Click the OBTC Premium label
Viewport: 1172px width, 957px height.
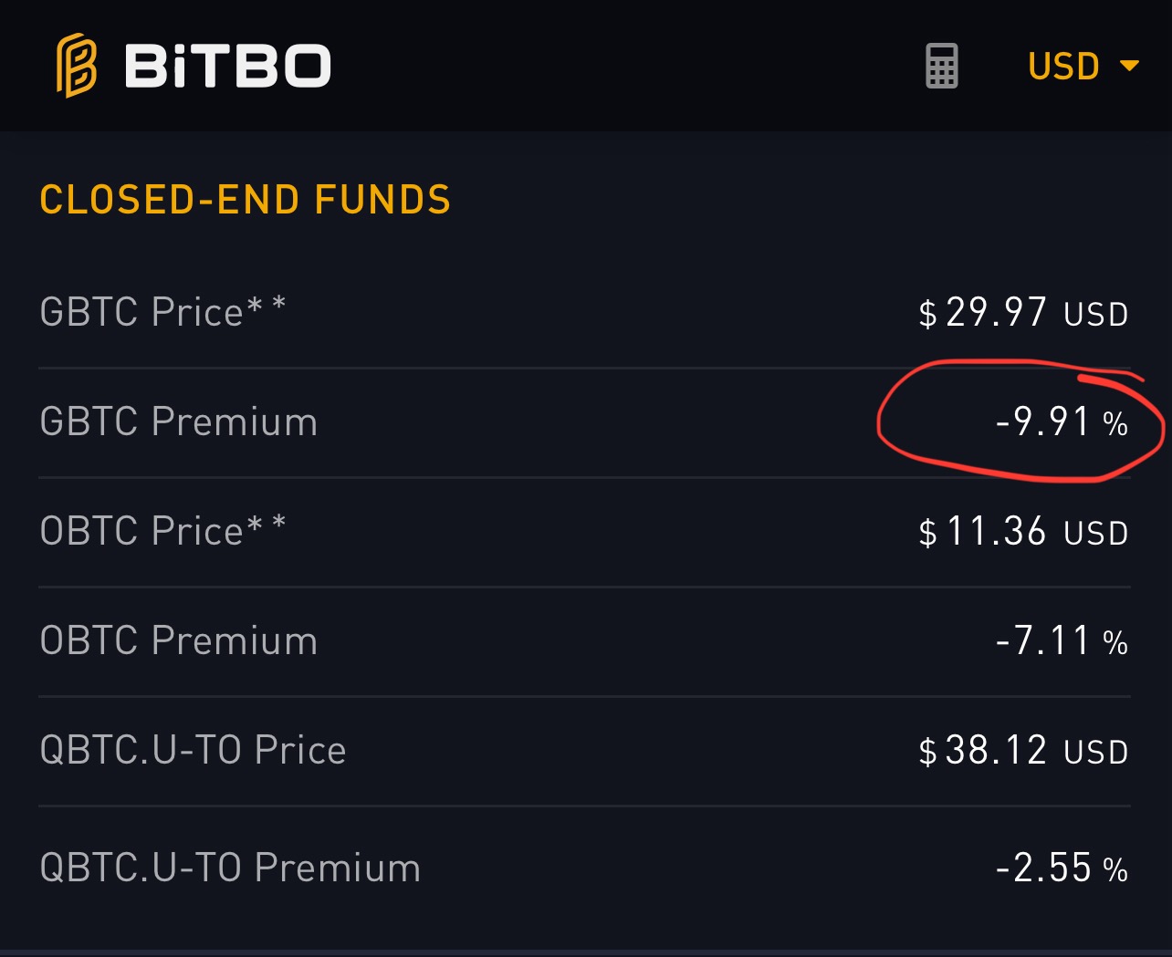[x=179, y=640]
